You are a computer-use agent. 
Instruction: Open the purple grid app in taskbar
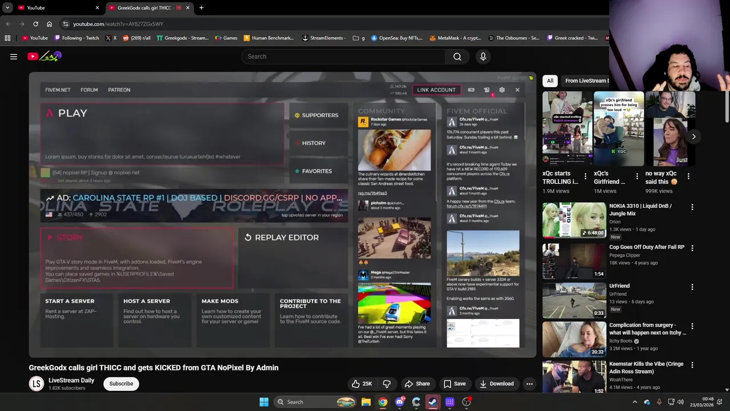click(x=450, y=402)
